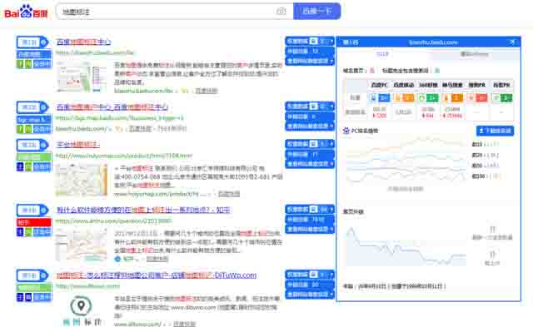Open the third result title link 平台地图标注
The image size is (533, 327).
77,145
